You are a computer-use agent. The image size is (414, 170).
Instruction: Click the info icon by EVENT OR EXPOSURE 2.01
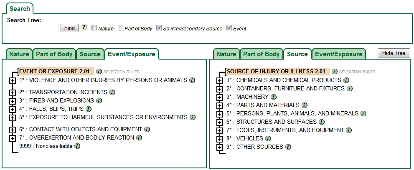point(99,72)
